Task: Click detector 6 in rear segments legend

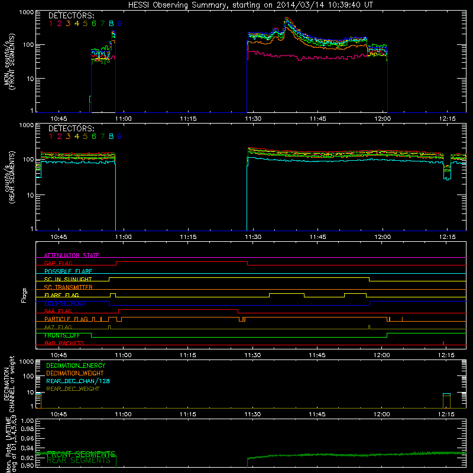Action: point(94,137)
